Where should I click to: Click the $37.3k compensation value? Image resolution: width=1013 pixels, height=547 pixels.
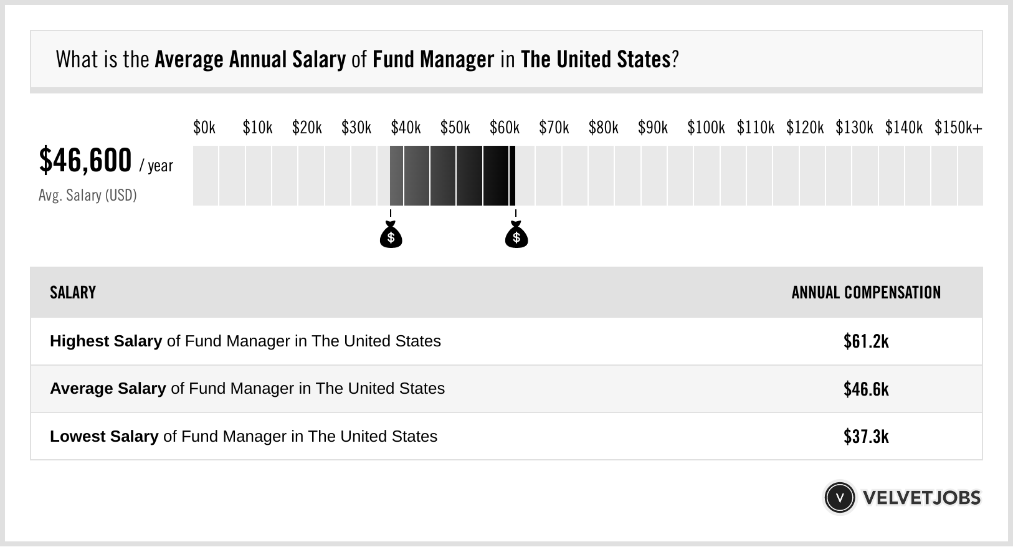(866, 436)
